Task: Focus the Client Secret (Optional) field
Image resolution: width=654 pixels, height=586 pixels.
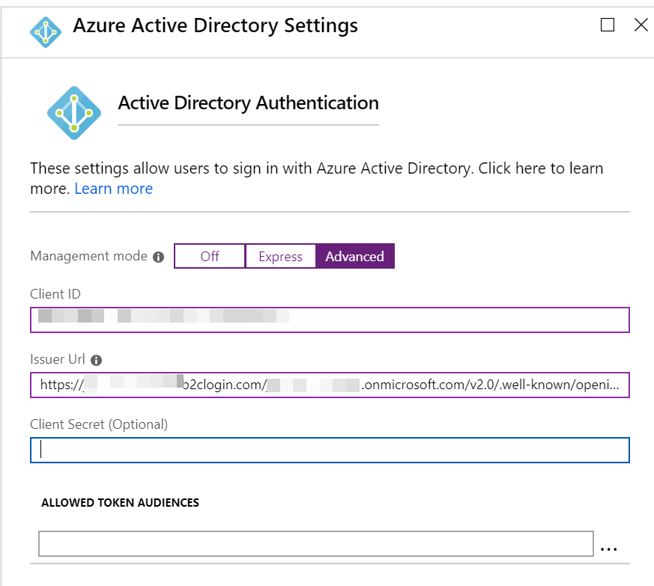Action: click(x=330, y=450)
